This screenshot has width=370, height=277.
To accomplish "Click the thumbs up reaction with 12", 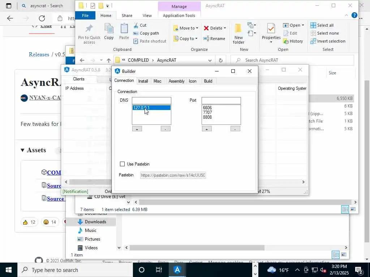I will (x=30, y=222).
